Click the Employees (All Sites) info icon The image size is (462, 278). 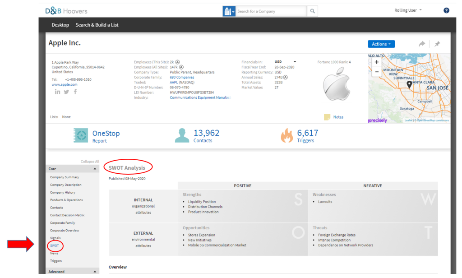tap(181, 67)
